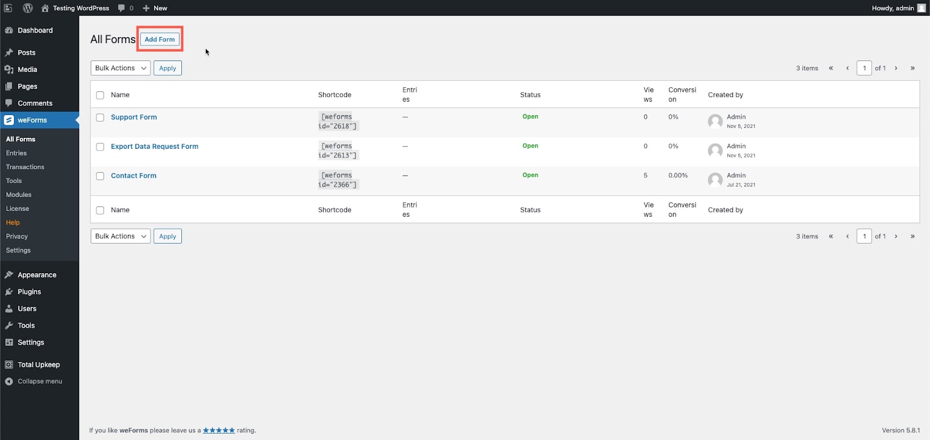Viewport: 930px width, 440px height.
Task: Open weForms Modules submenu
Action: point(19,195)
